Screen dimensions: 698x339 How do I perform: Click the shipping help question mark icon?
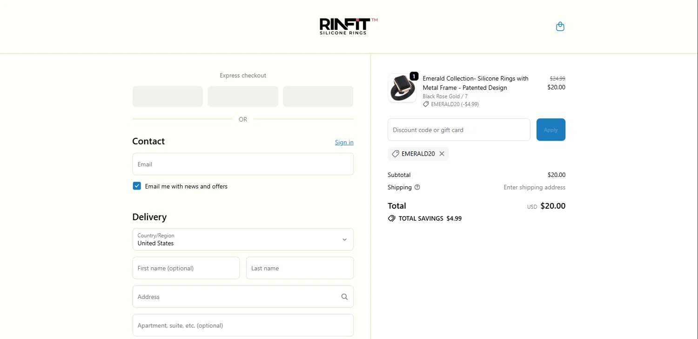(x=417, y=187)
